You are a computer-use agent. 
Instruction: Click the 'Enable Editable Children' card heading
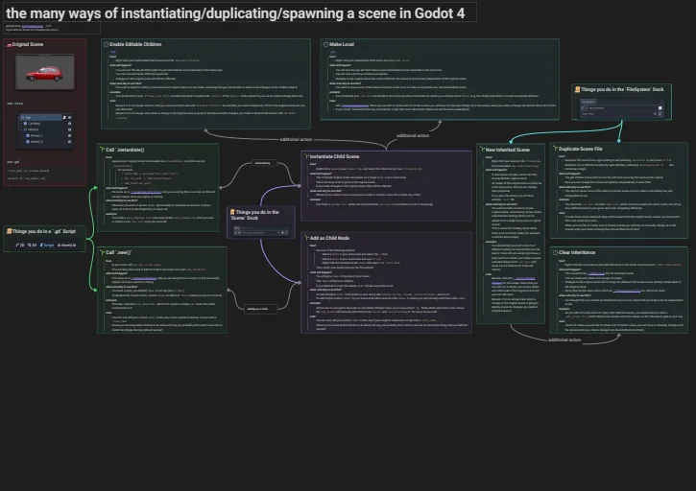(x=135, y=44)
